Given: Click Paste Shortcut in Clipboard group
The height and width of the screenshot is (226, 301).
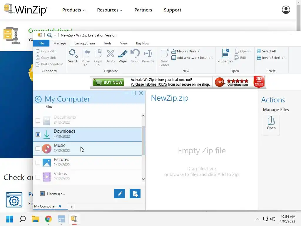Looking at the screenshot, I should [49, 64].
